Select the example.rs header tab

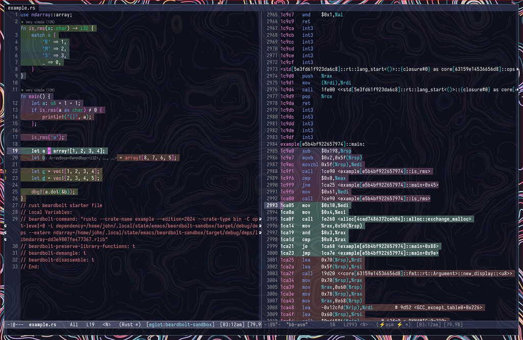pos(20,8)
